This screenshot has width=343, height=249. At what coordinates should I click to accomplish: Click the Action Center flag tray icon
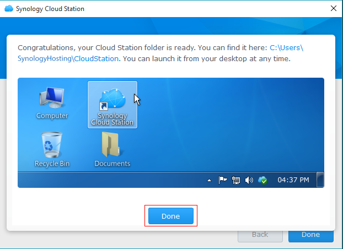(223, 180)
